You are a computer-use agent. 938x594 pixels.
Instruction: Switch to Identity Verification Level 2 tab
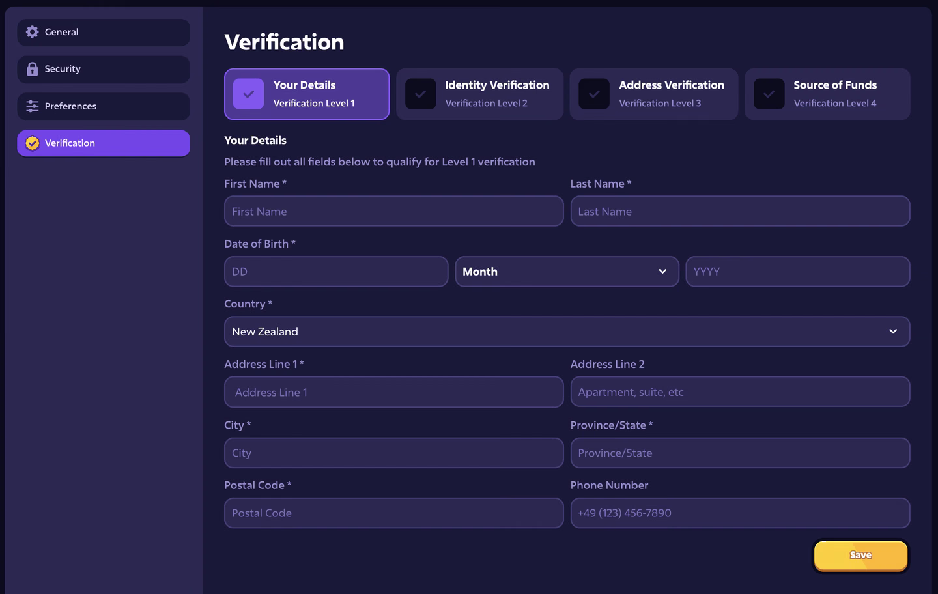(479, 94)
